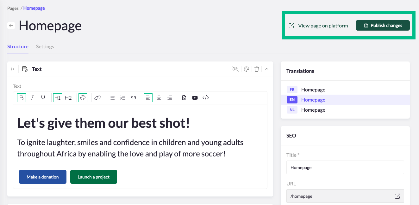
Task: Switch to the Settings tab
Action: tap(45, 47)
